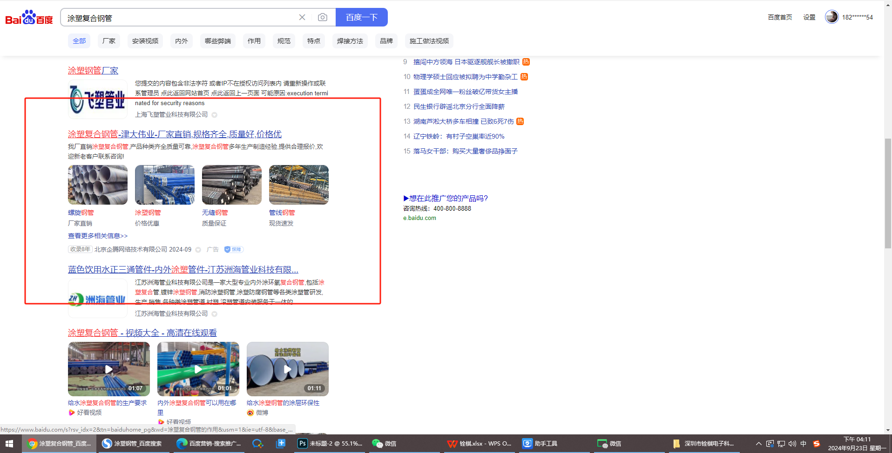Open the 螺旋钢管 link
Viewport: 892px width, 453px height.
pyautogui.click(x=81, y=213)
